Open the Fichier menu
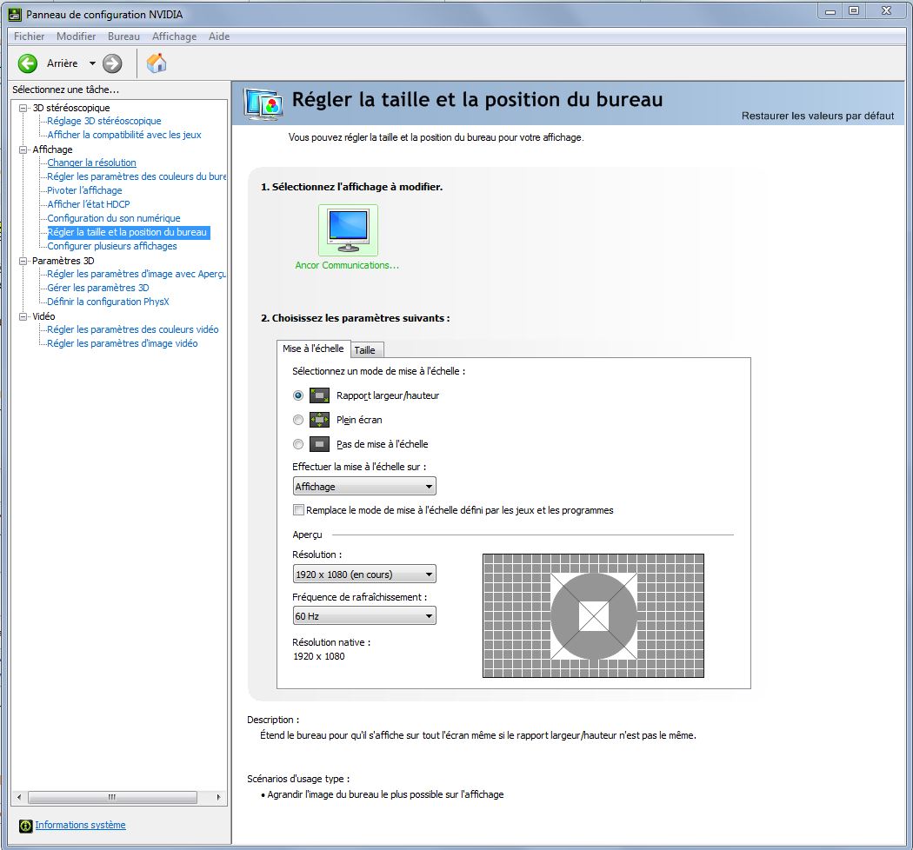Image resolution: width=913 pixels, height=850 pixels. point(29,37)
